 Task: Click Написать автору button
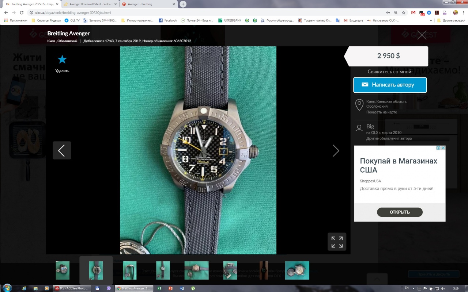point(390,85)
